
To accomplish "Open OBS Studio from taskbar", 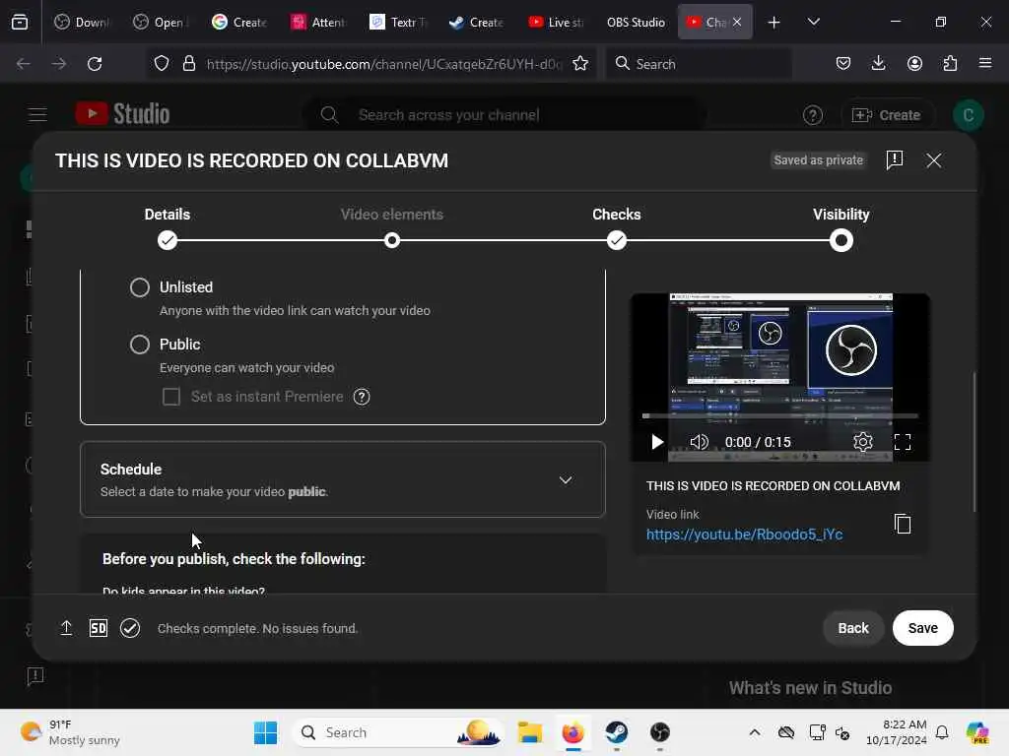I will coord(659,732).
